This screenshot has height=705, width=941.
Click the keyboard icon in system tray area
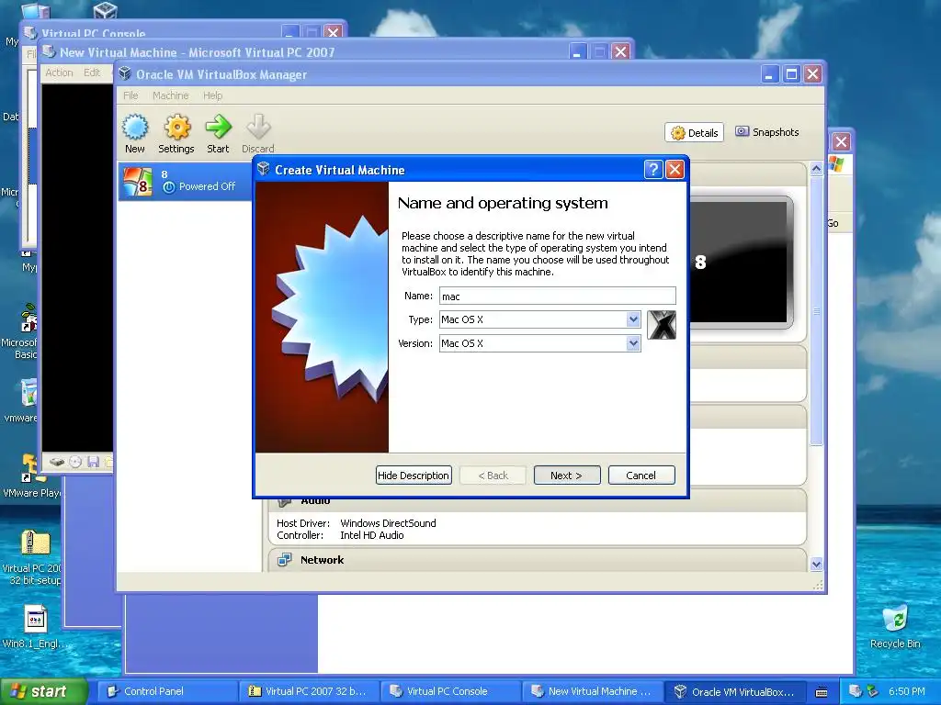[822, 692]
